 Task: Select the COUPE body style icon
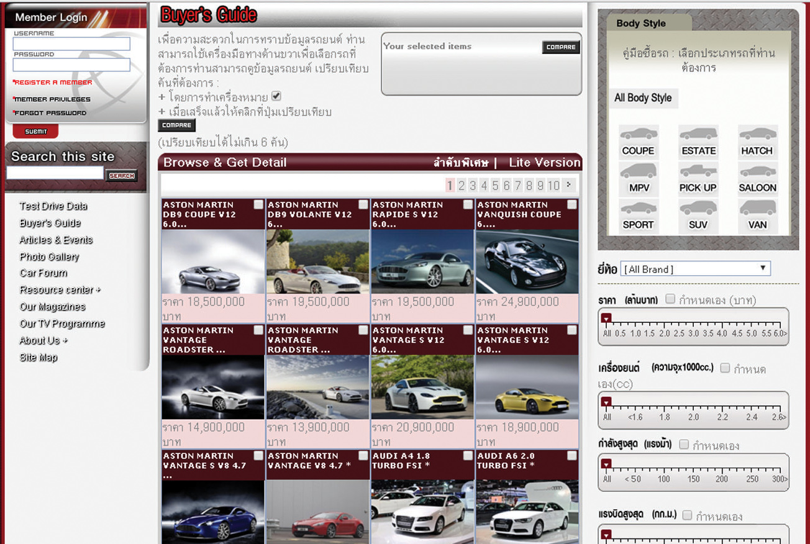[x=639, y=142]
